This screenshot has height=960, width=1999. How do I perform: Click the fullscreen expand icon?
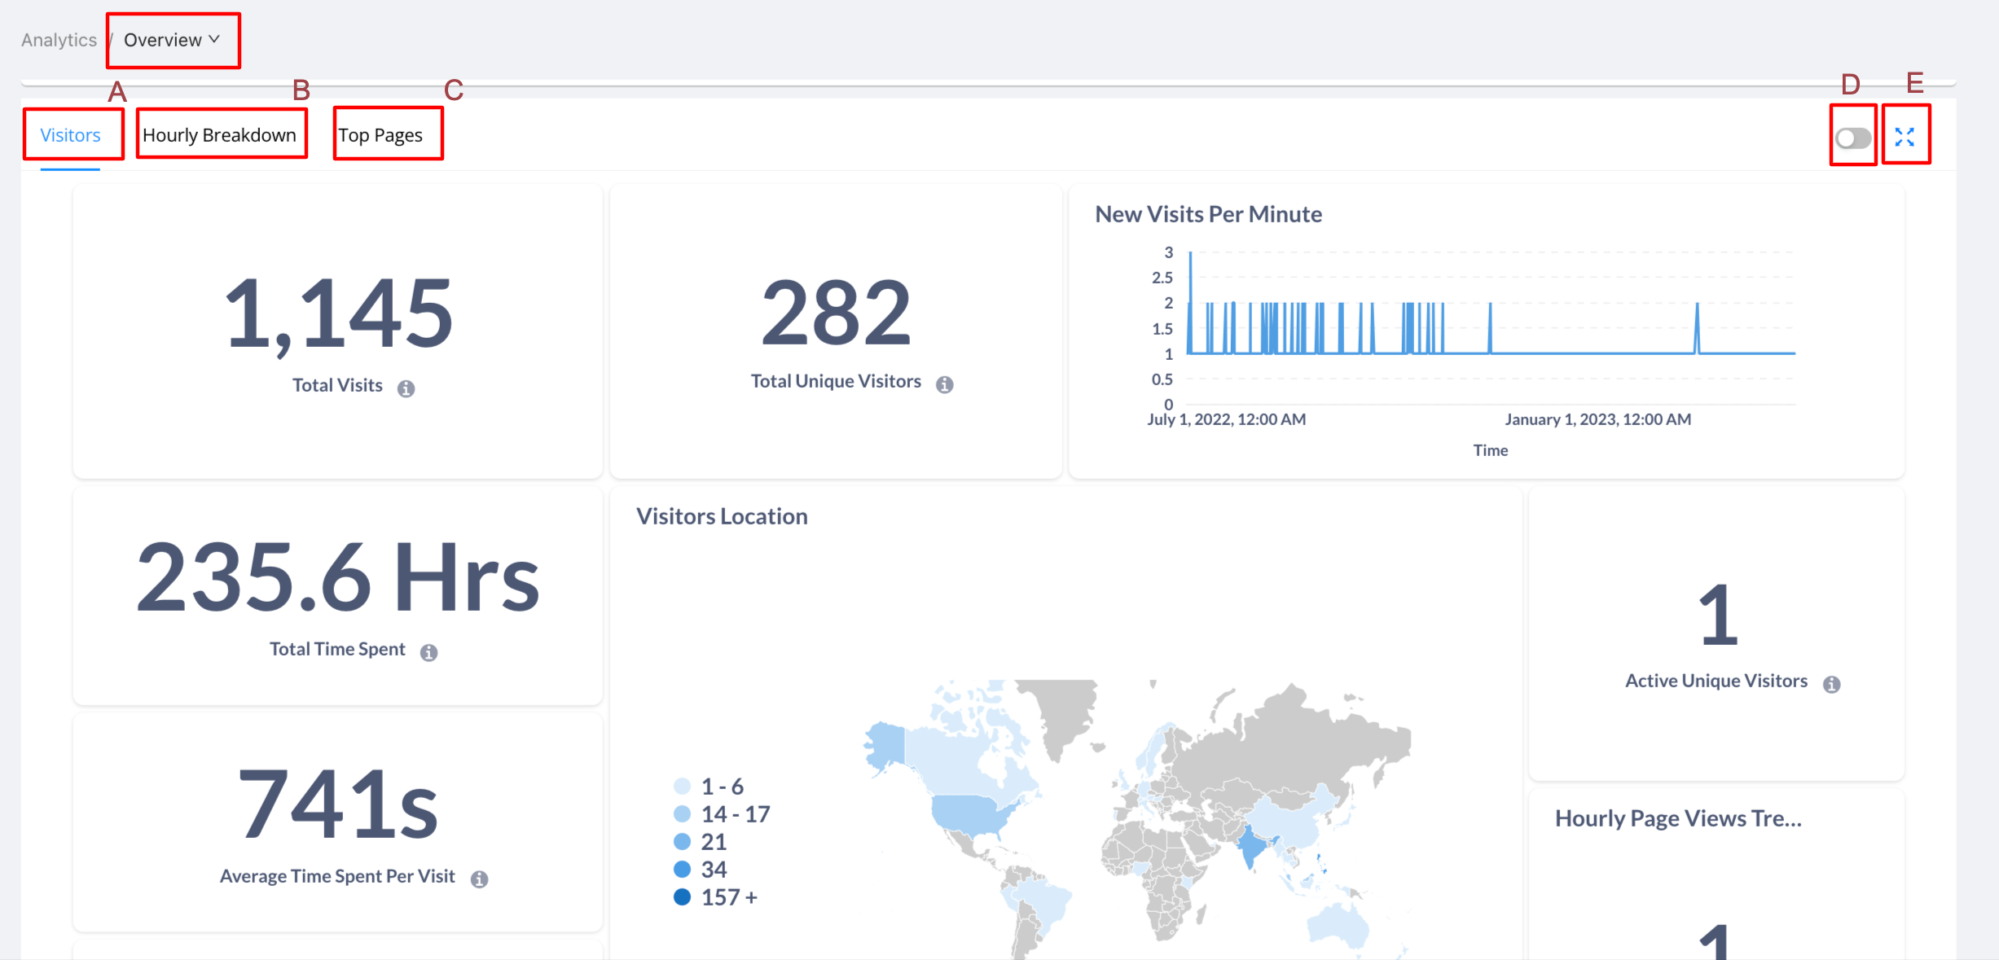(x=1905, y=137)
